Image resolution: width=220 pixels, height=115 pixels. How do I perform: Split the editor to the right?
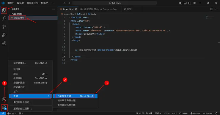[212, 9]
